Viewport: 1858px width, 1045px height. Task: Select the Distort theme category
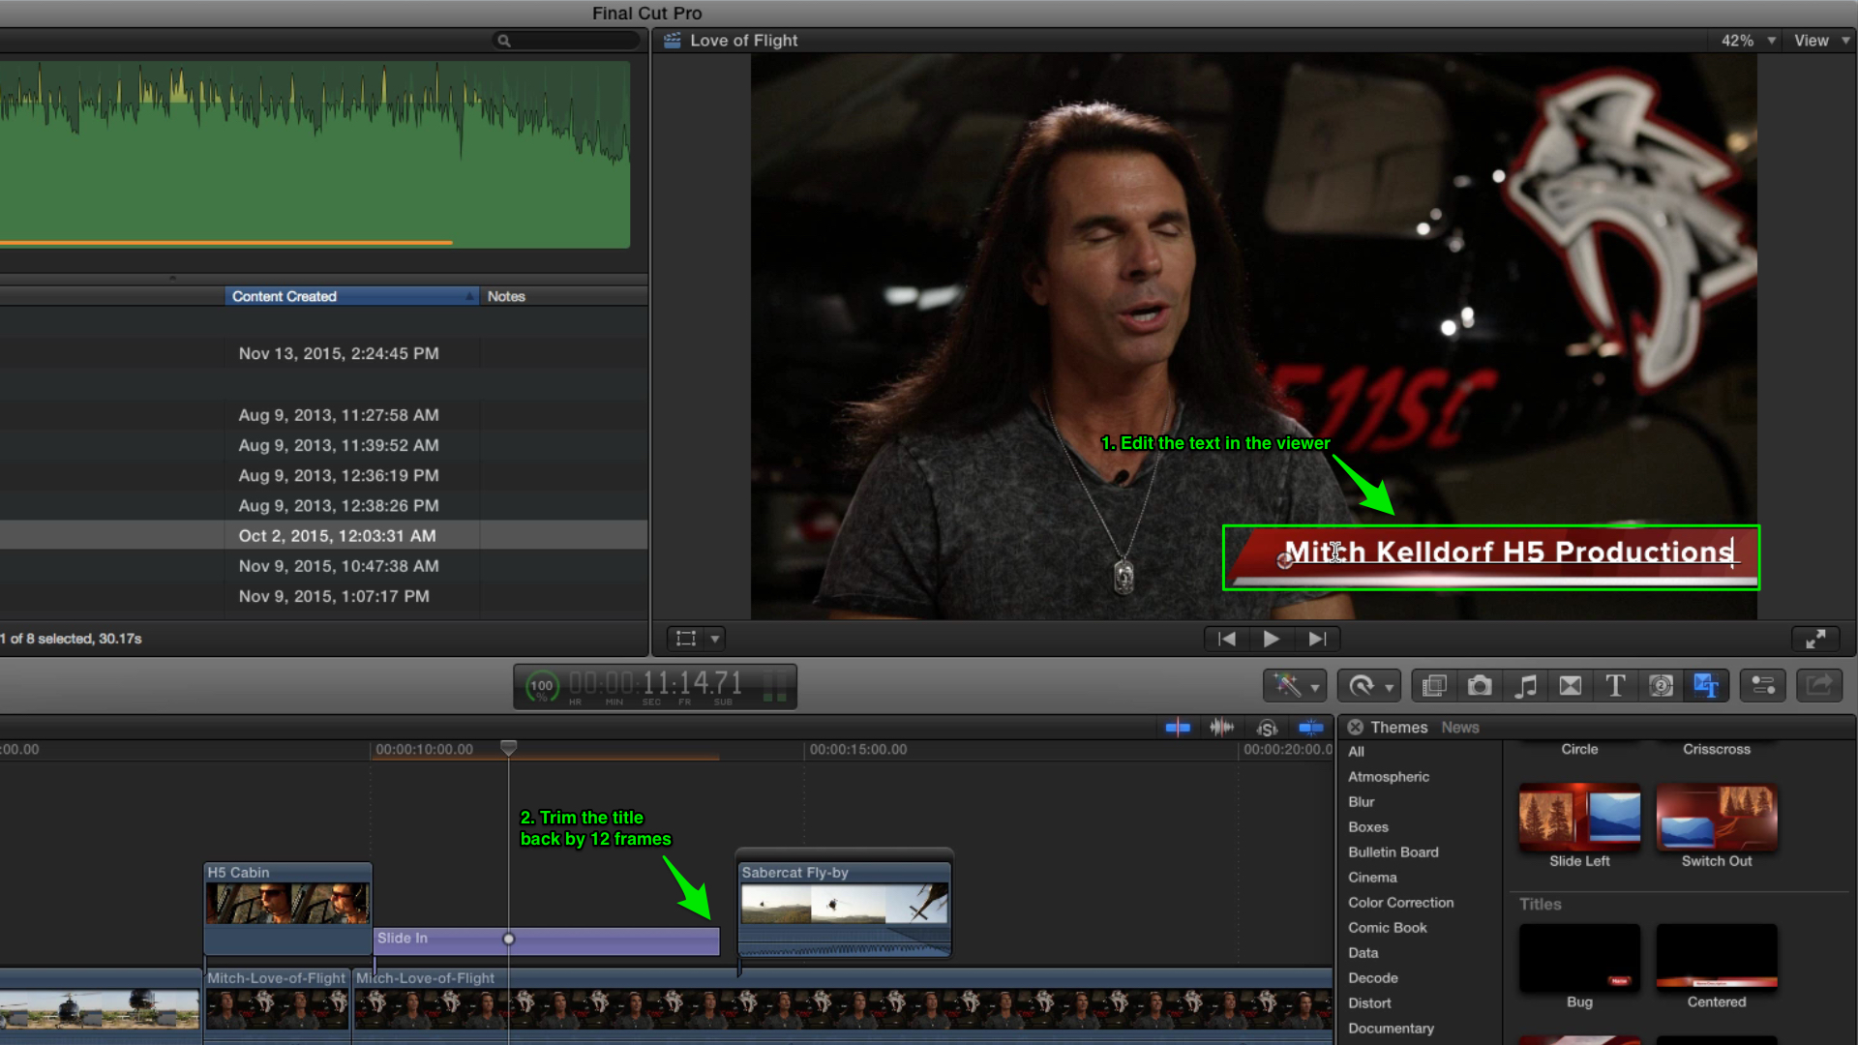1369,1003
